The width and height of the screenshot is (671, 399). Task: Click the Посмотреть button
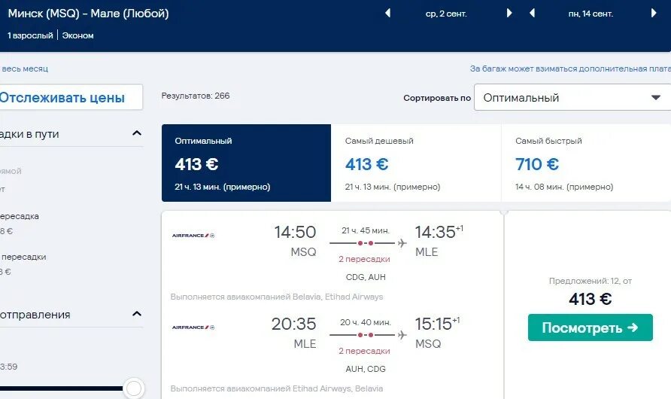[590, 327]
